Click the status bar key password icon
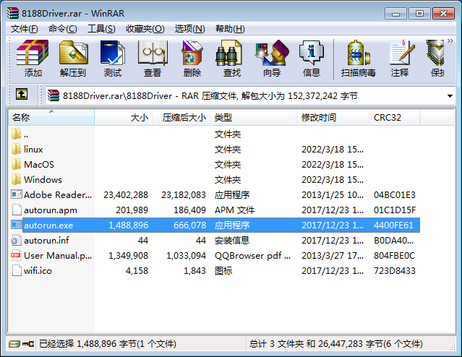This screenshot has width=462, height=357. pos(28,344)
